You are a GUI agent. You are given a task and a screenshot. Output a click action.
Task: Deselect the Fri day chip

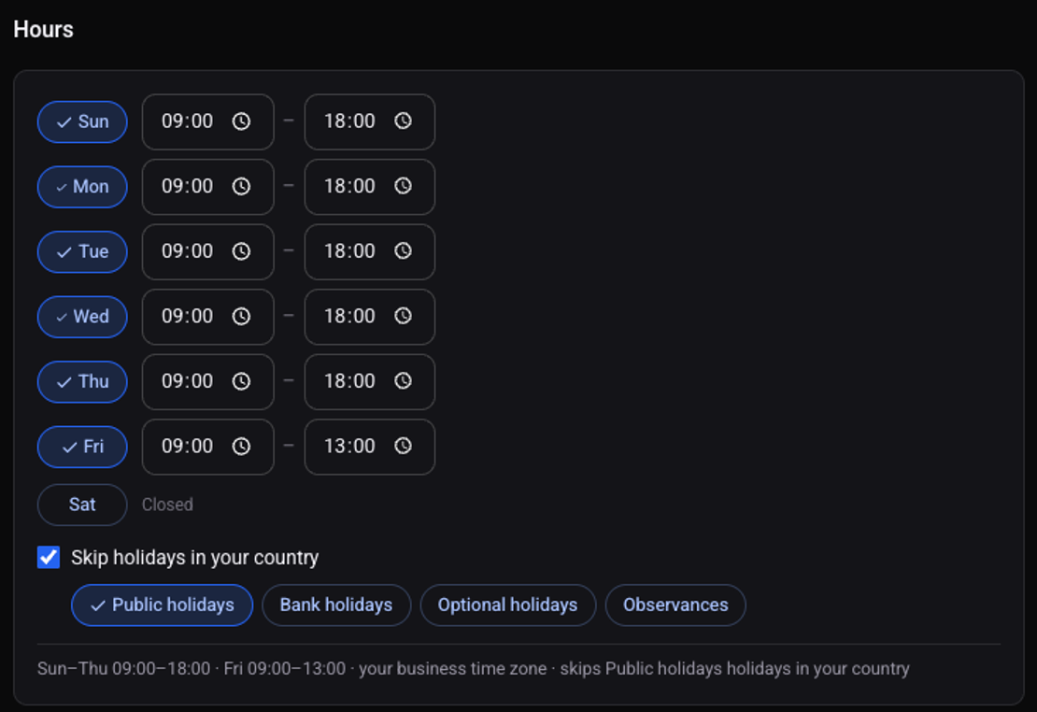point(82,447)
